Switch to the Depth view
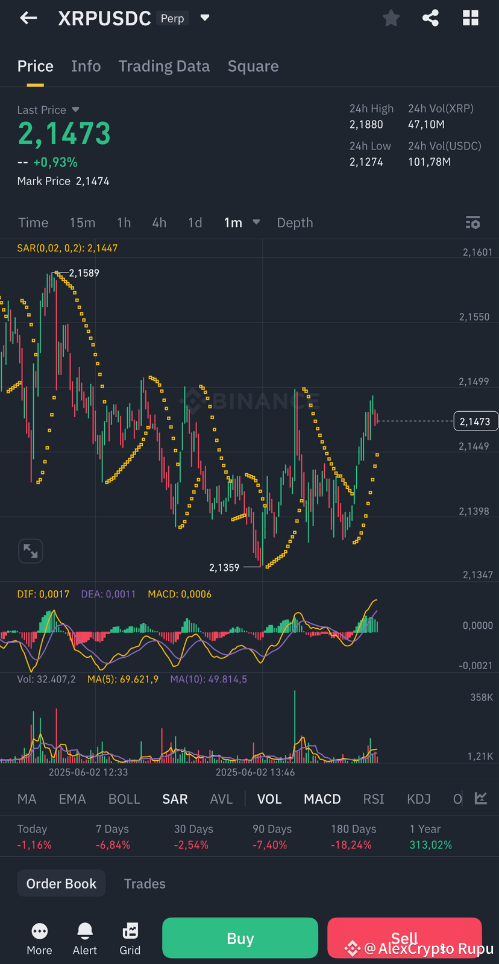The width and height of the screenshot is (499, 964). [295, 222]
